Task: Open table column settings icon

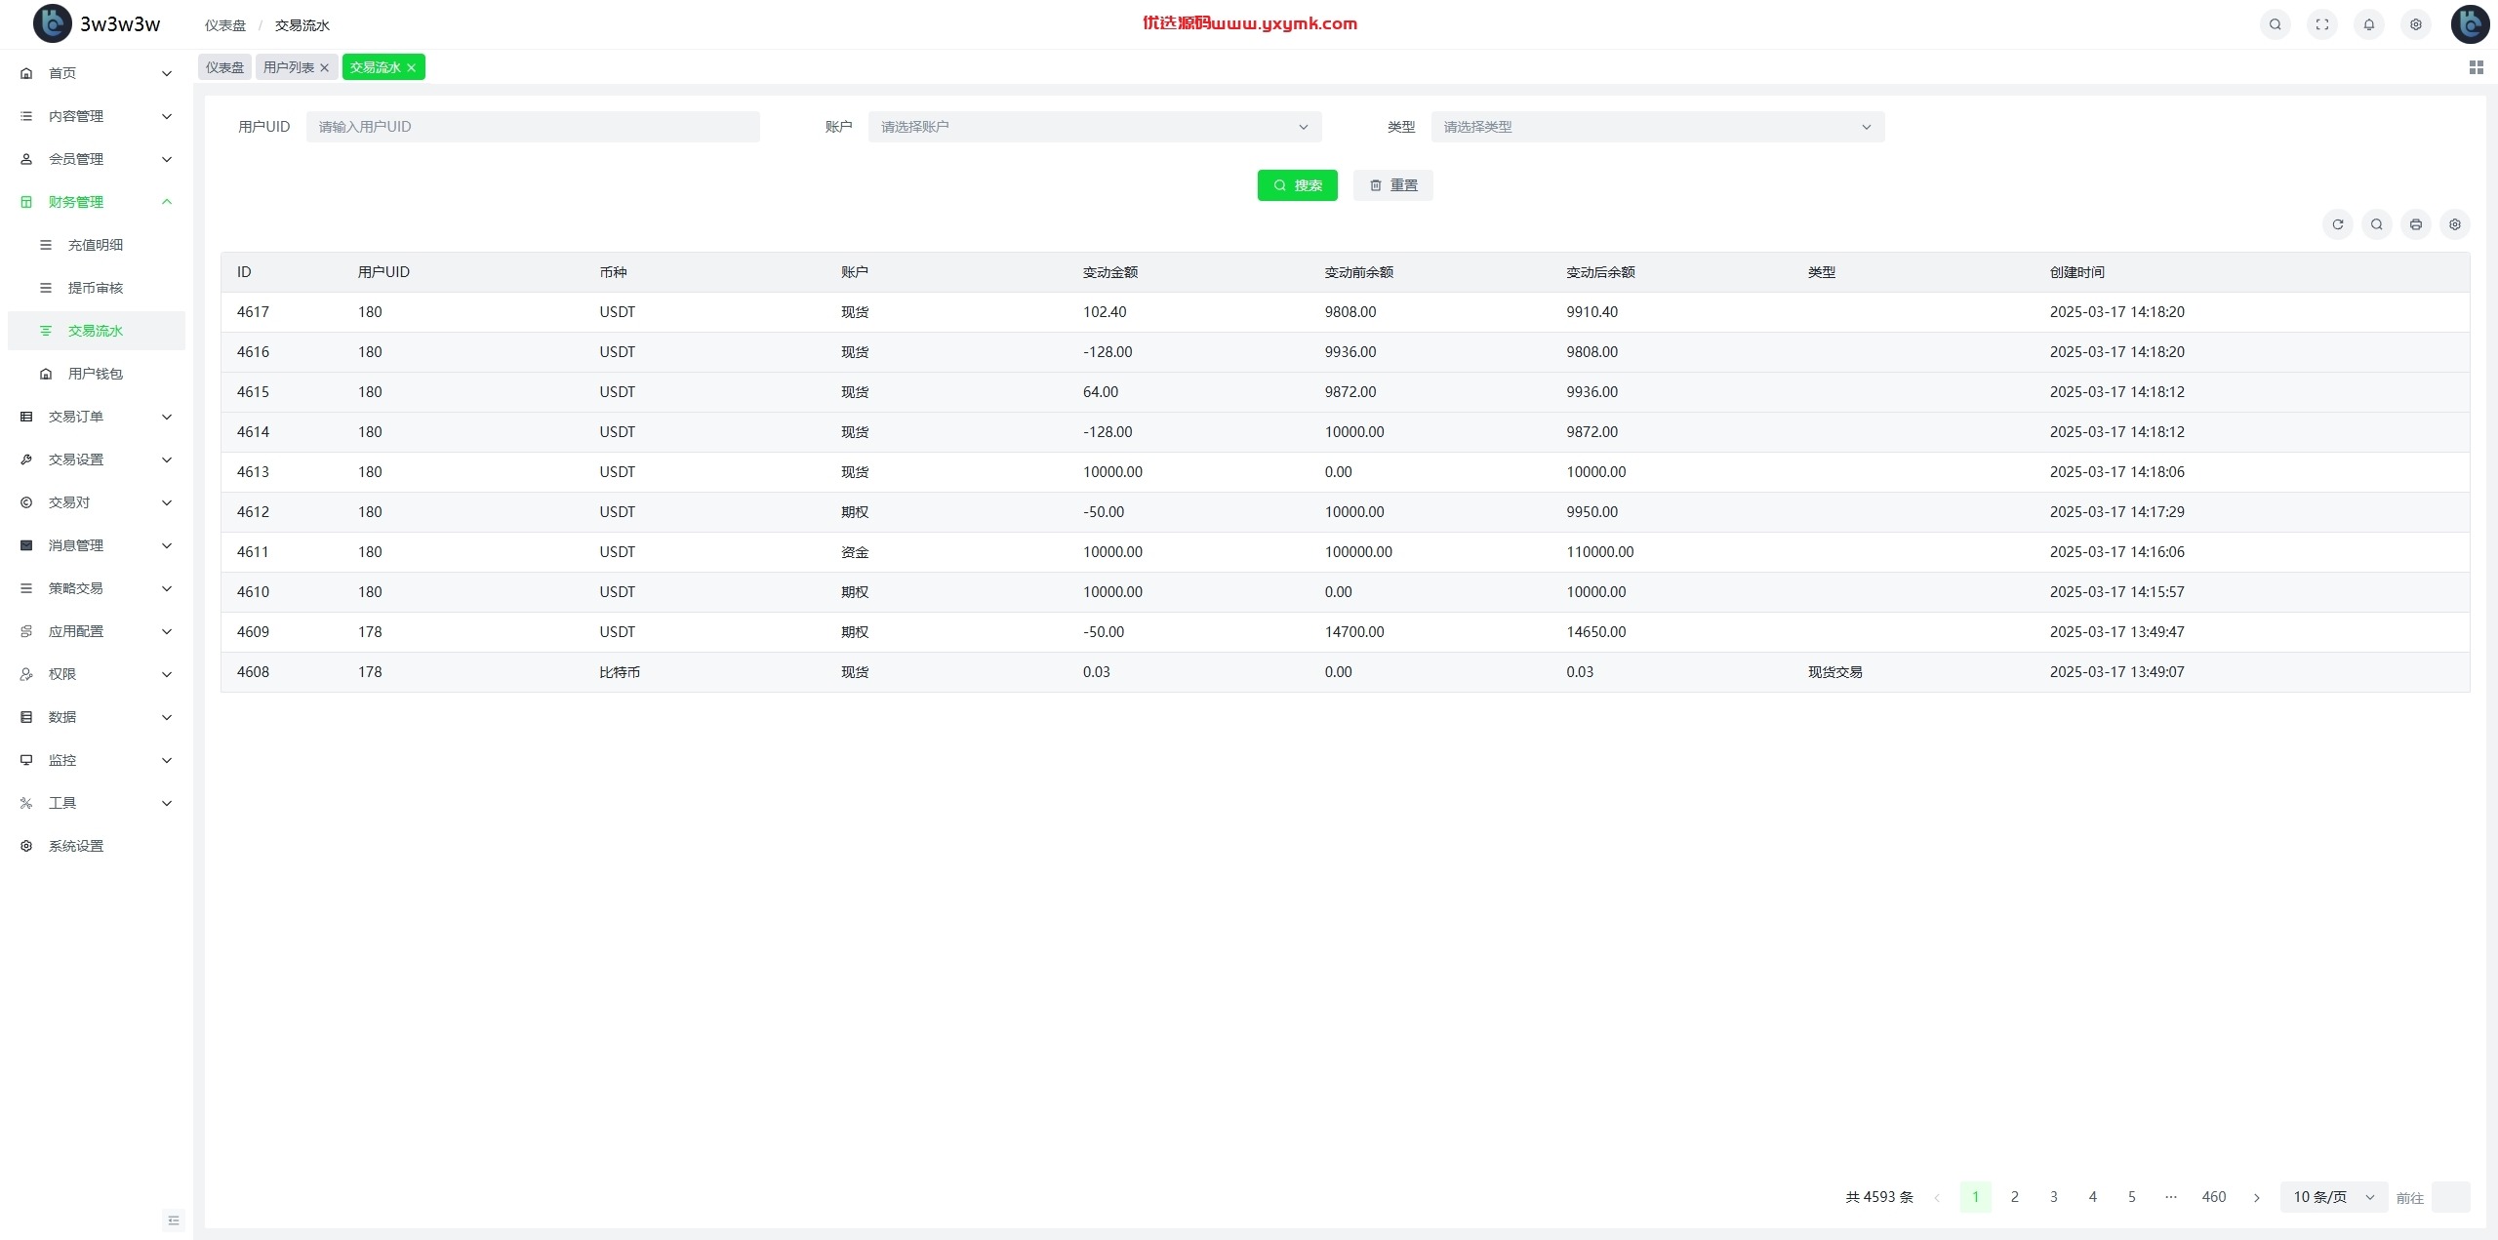Action: point(2454,224)
